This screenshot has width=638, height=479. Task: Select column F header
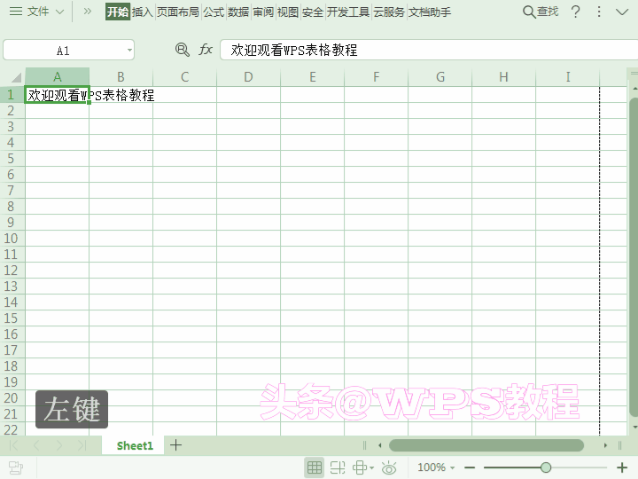(377, 76)
